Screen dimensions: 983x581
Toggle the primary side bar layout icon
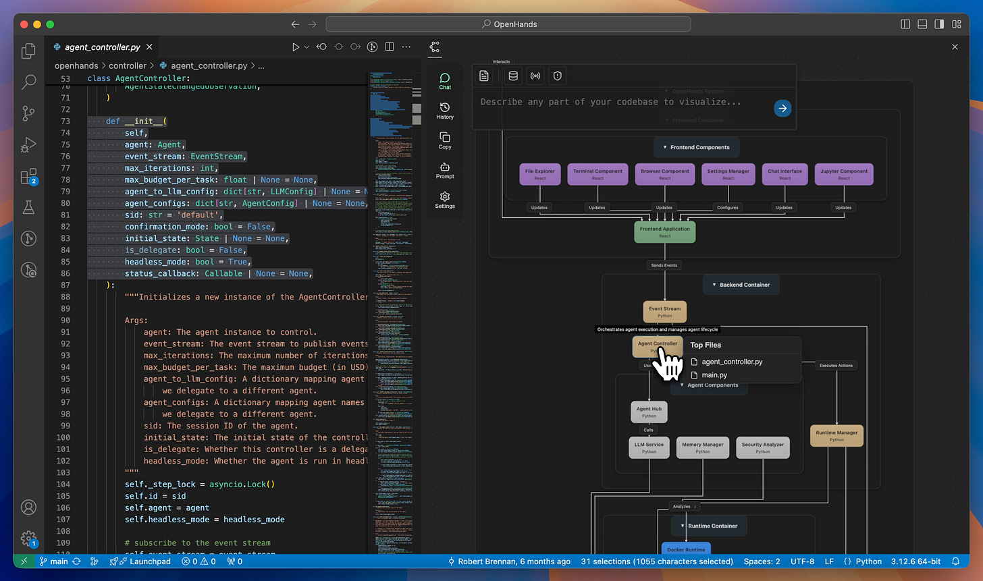905,24
